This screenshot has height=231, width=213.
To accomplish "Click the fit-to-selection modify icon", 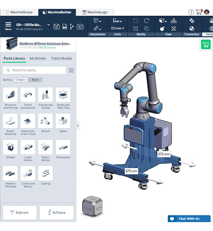I will click(135, 28).
